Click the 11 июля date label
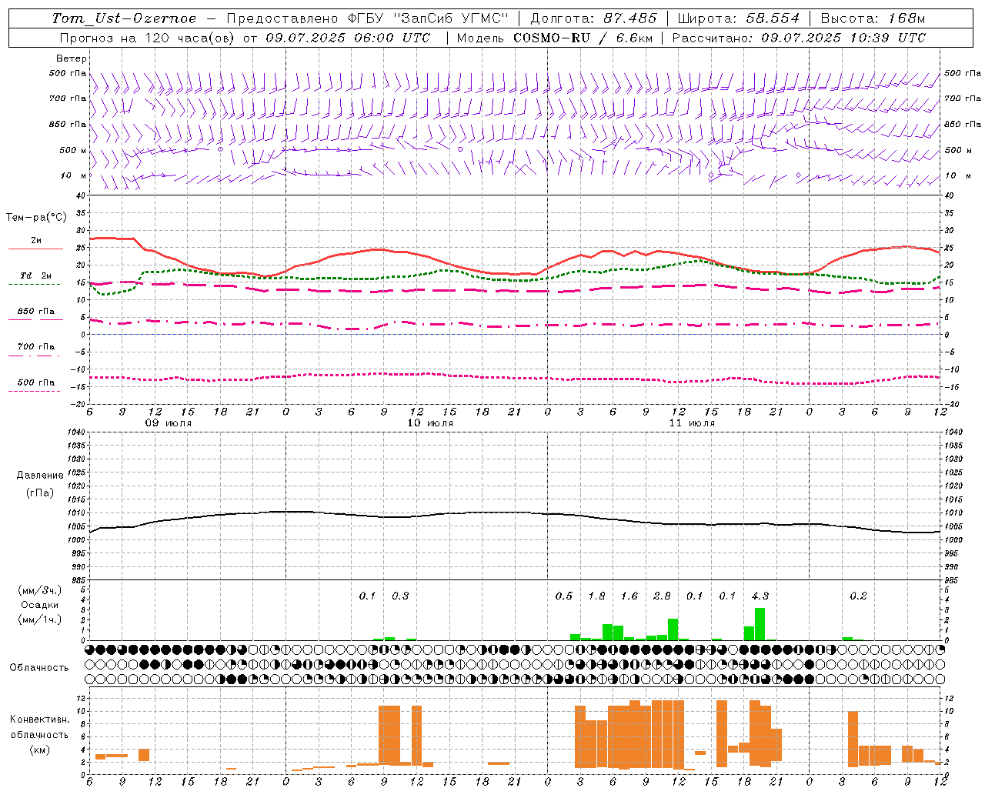Viewport: 985px width, 788px height. [692, 423]
